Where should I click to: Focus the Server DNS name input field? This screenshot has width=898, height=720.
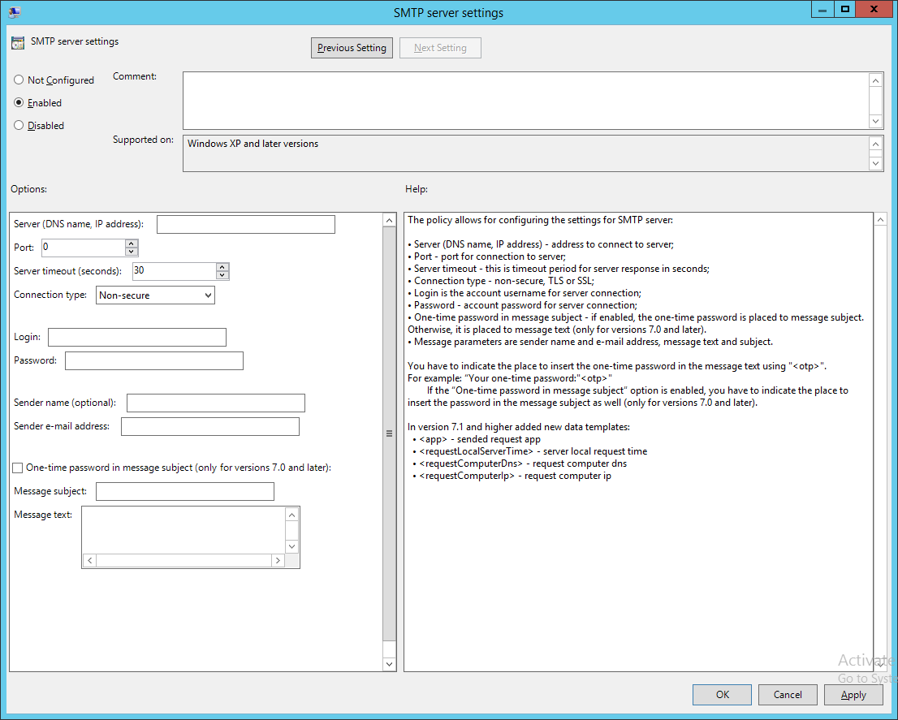point(245,225)
